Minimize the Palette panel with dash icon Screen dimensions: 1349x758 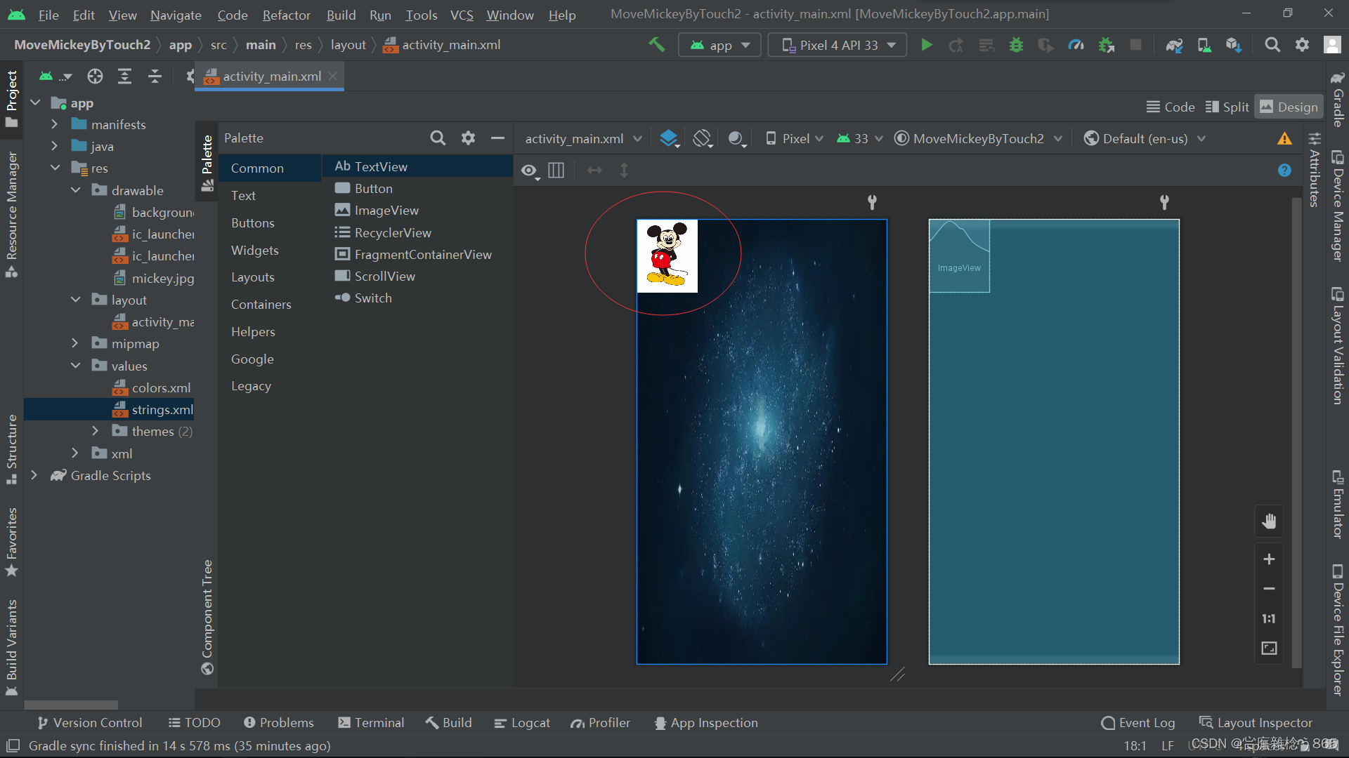[497, 138]
